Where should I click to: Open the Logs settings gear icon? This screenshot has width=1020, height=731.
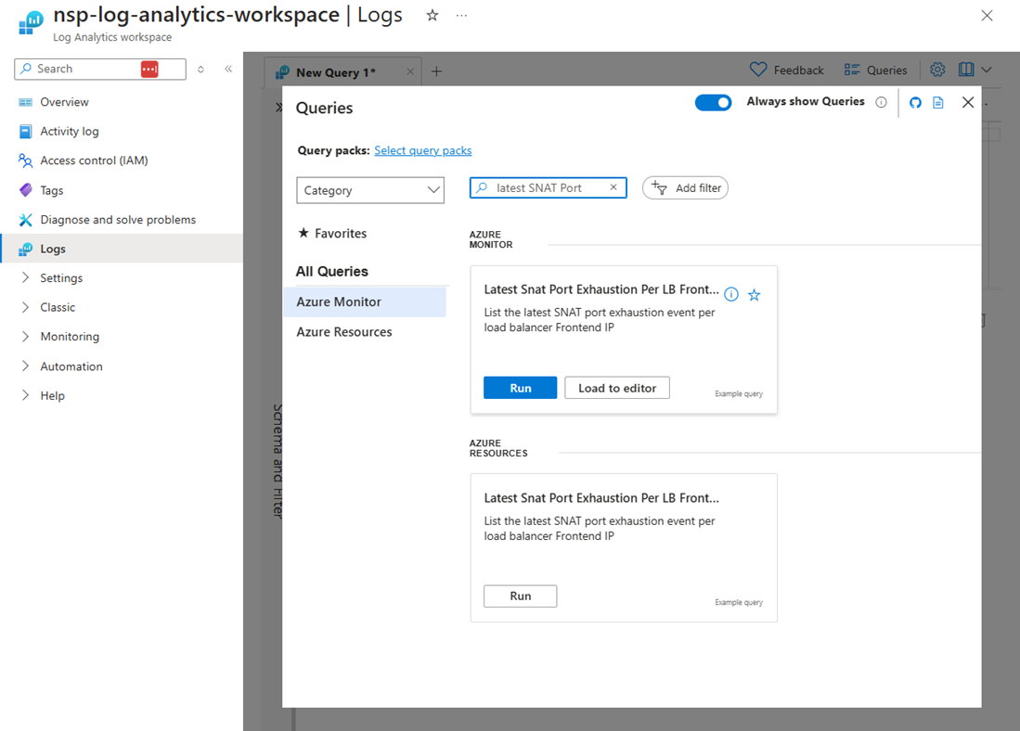coord(937,70)
